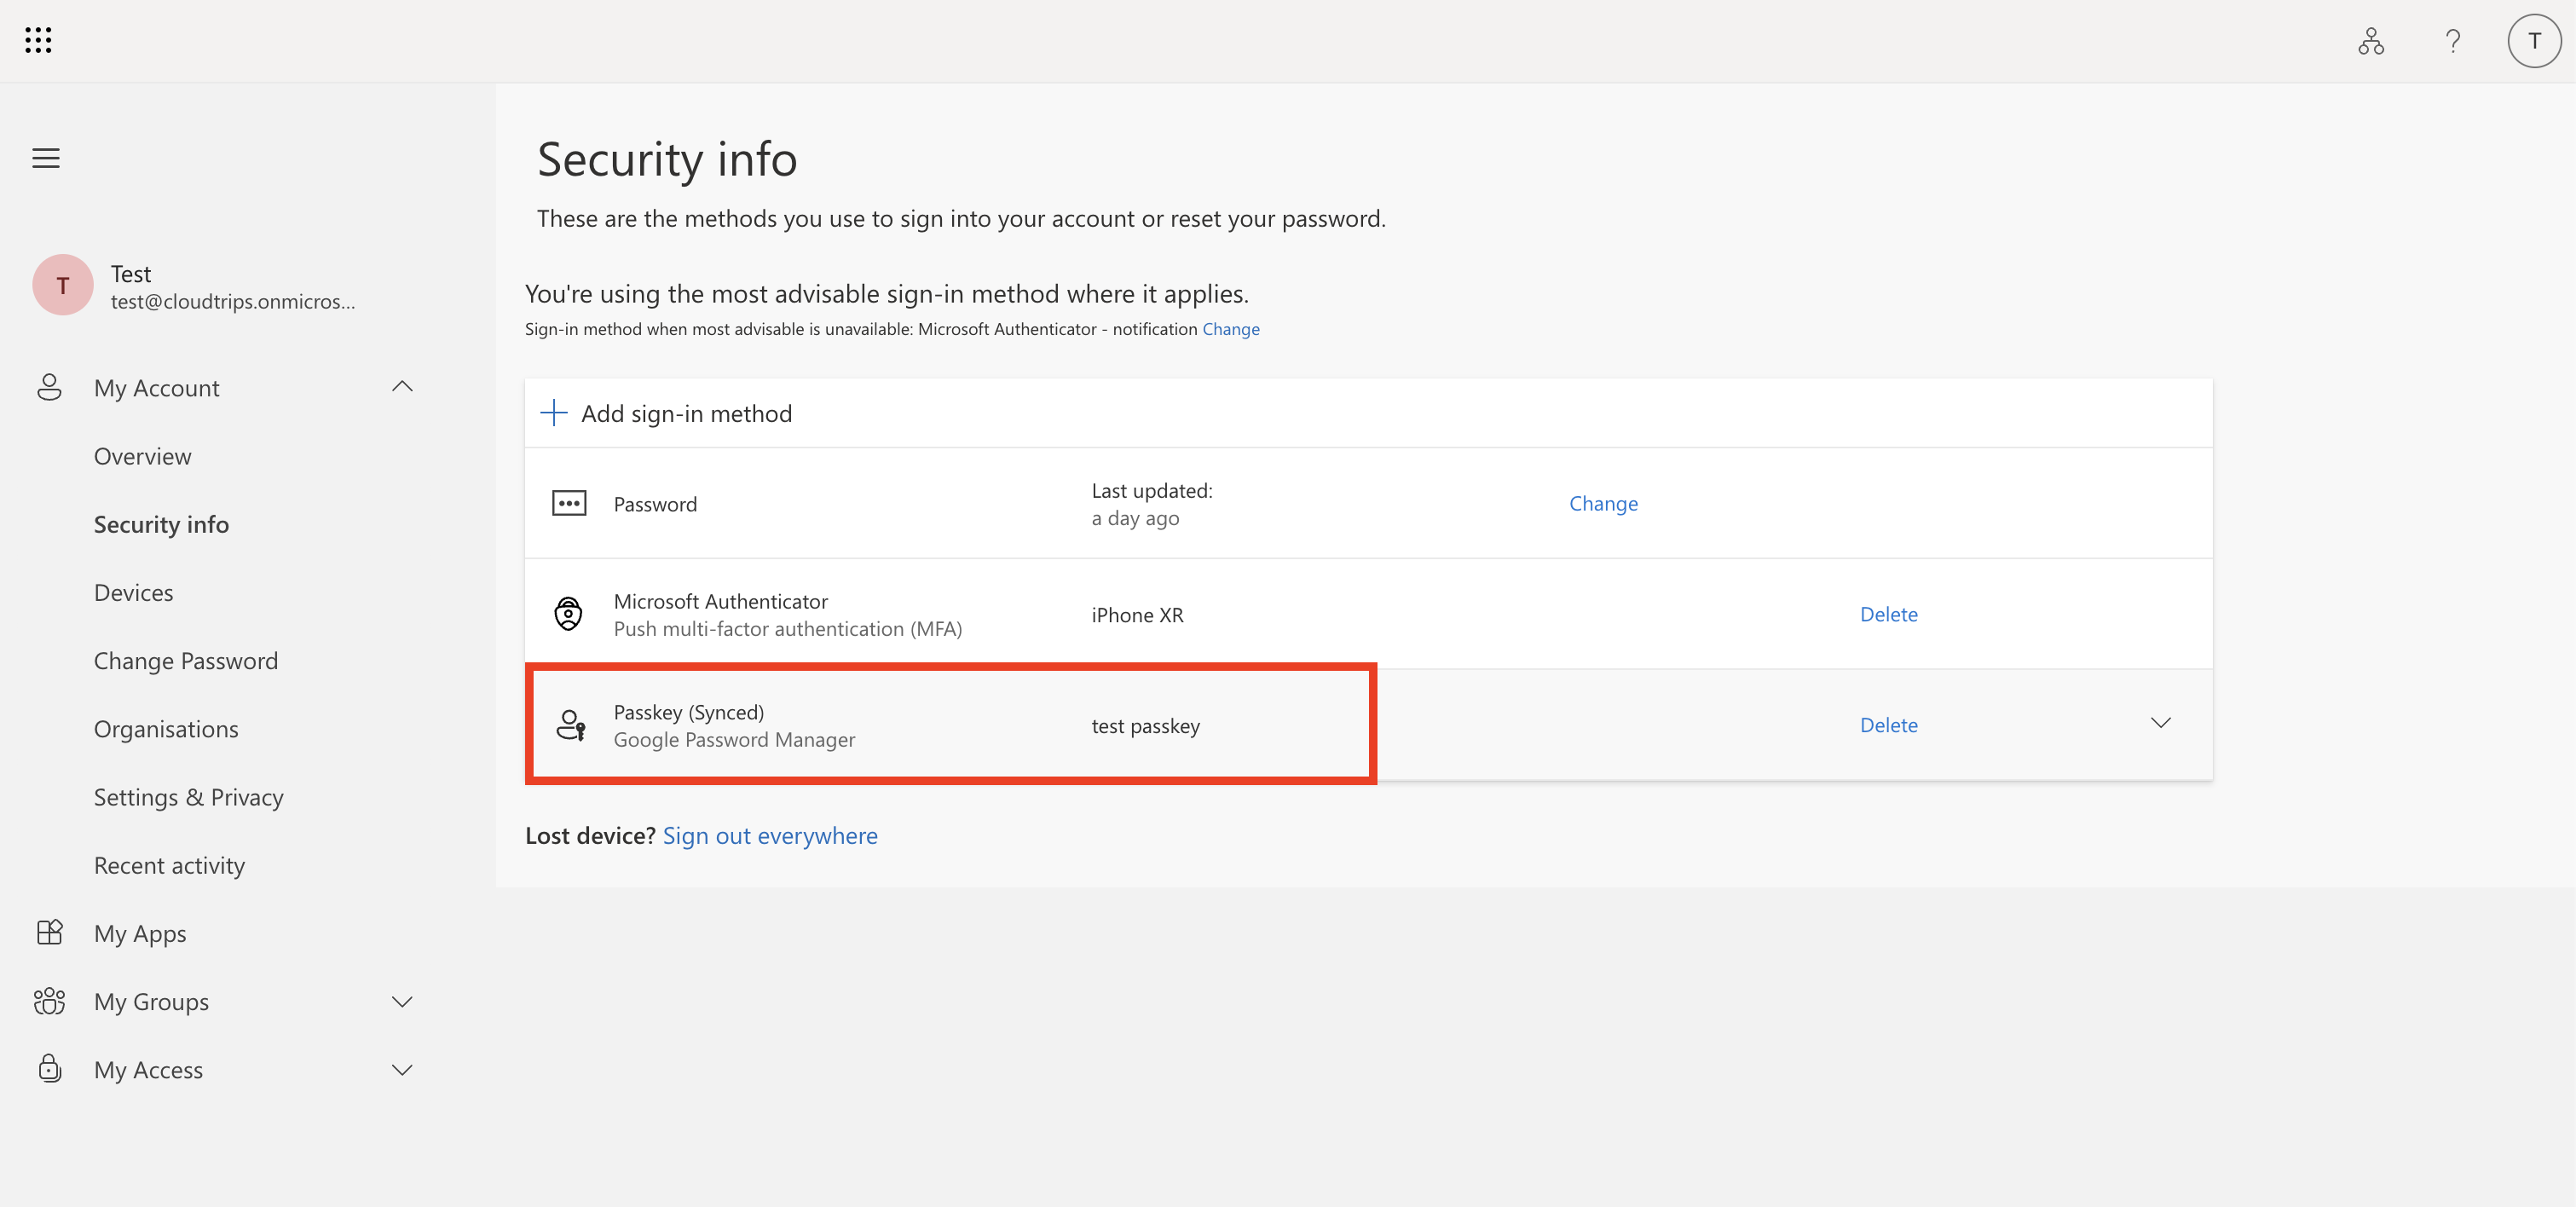Open the account avatar in top bar

[2534, 41]
